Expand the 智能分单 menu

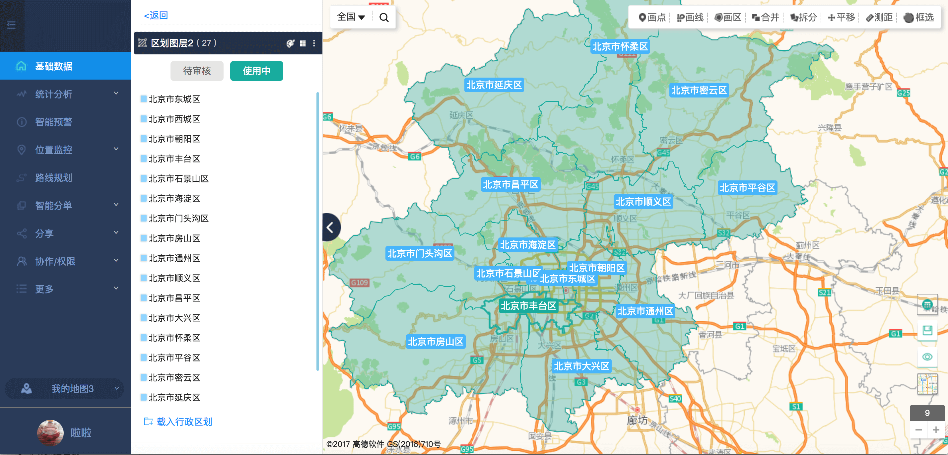[x=65, y=205]
